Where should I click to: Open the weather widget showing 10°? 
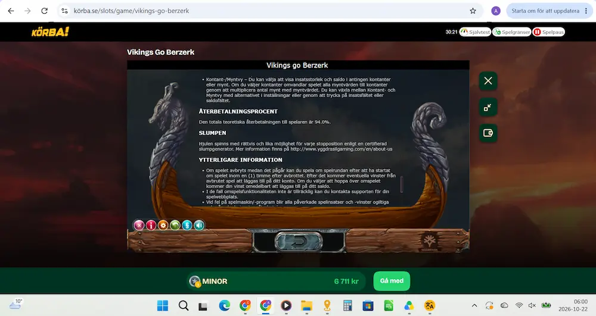click(x=15, y=304)
